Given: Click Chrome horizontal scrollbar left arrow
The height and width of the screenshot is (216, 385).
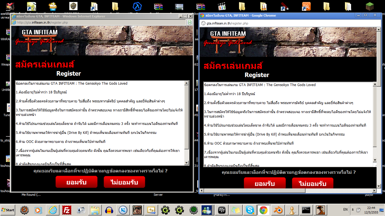Looking at the screenshot, I should coord(202,190).
